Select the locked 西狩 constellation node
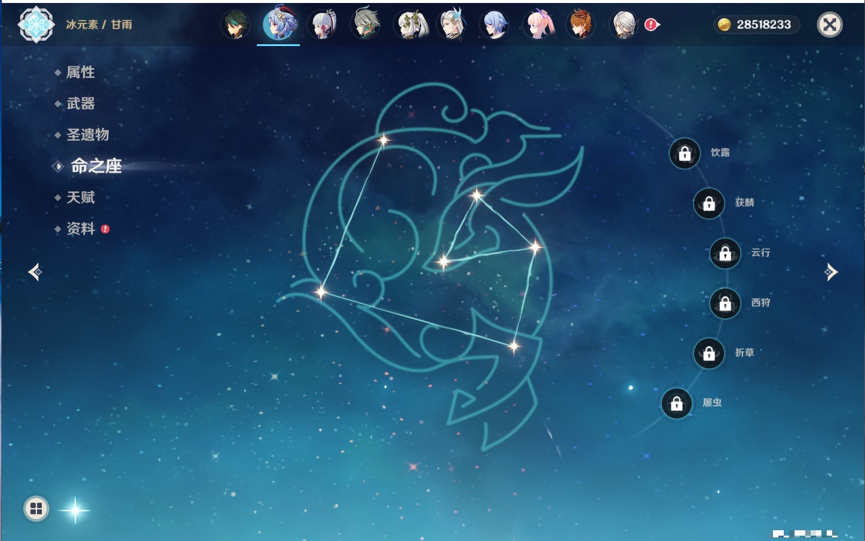The height and width of the screenshot is (541, 865). tap(725, 304)
